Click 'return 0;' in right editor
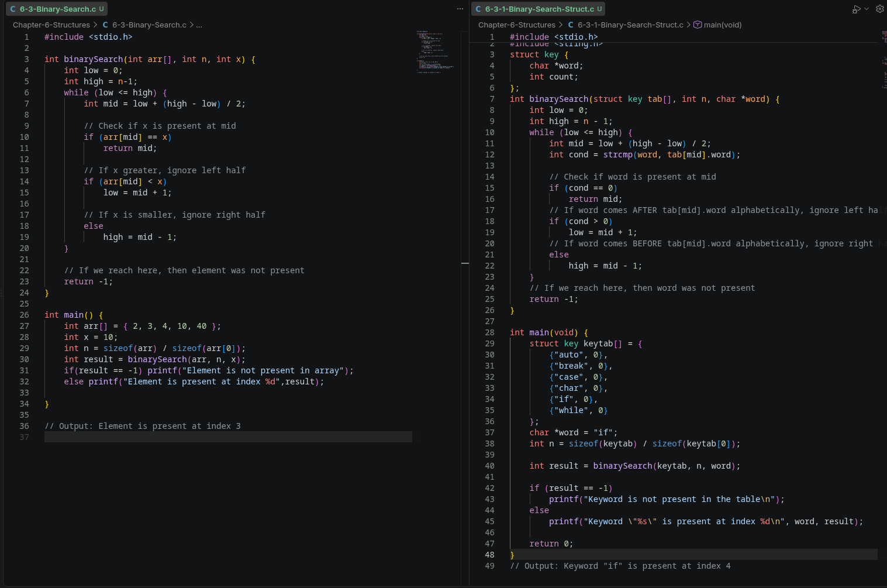Image resolution: width=887 pixels, height=588 pixels. point(551,544)
